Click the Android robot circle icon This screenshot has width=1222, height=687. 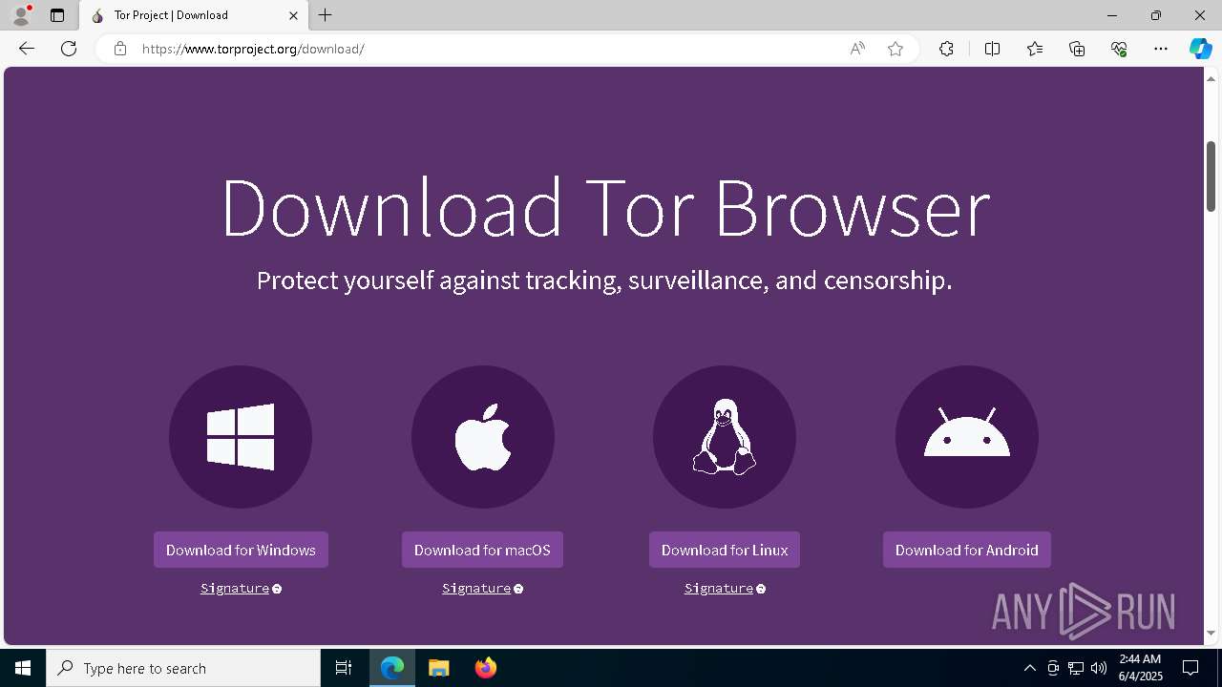coord(967,437)
